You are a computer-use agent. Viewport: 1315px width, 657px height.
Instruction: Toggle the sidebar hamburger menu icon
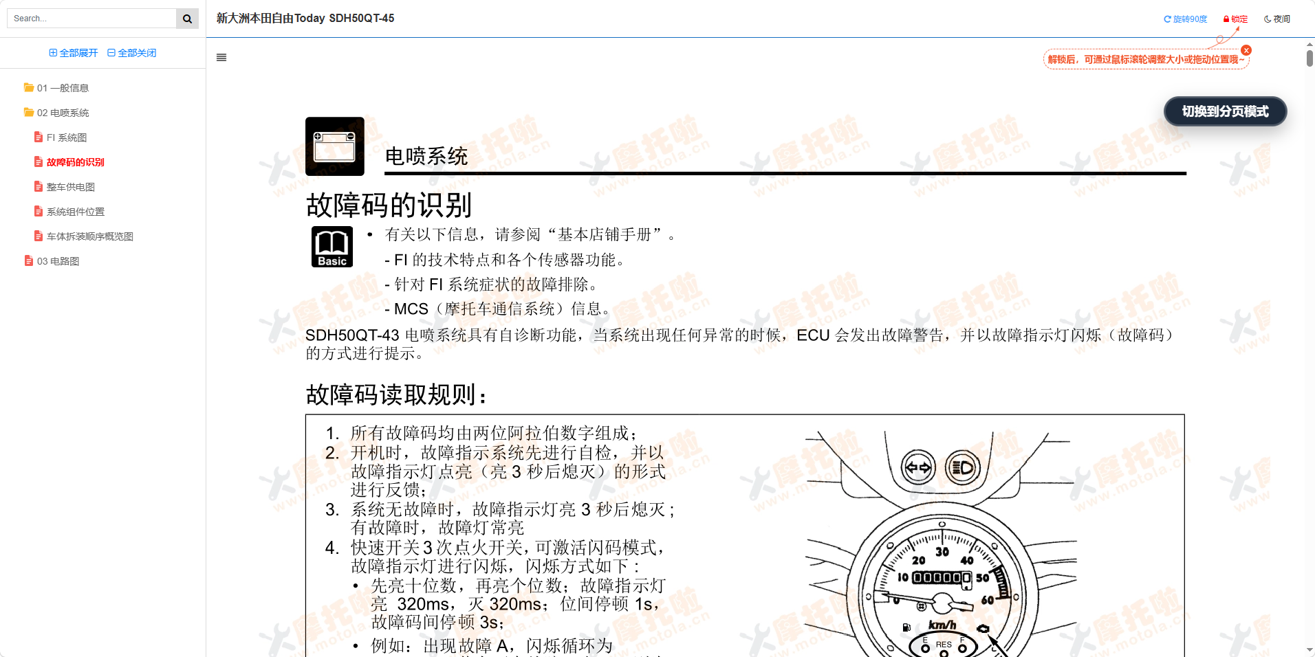tap(221, 58)
